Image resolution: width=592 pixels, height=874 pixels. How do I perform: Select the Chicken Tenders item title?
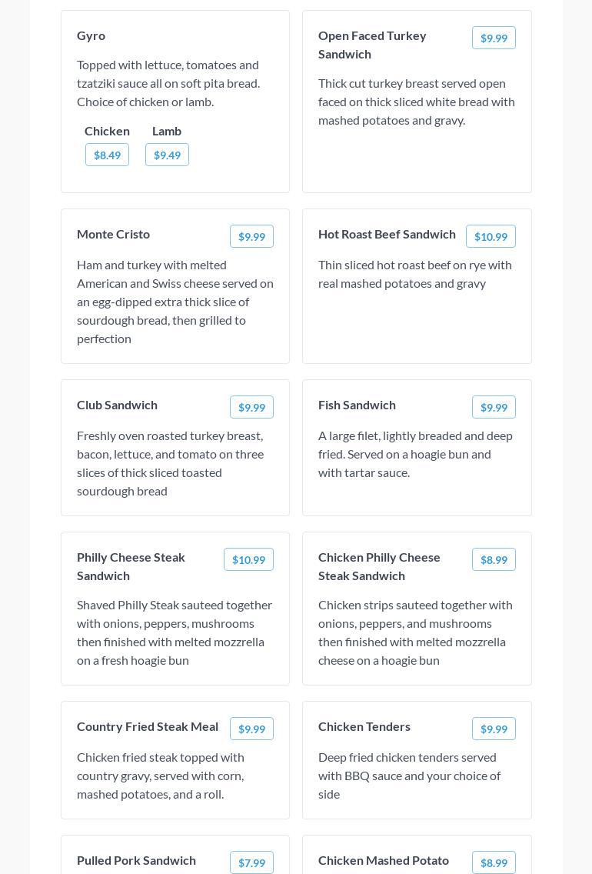tap(364, 726)
